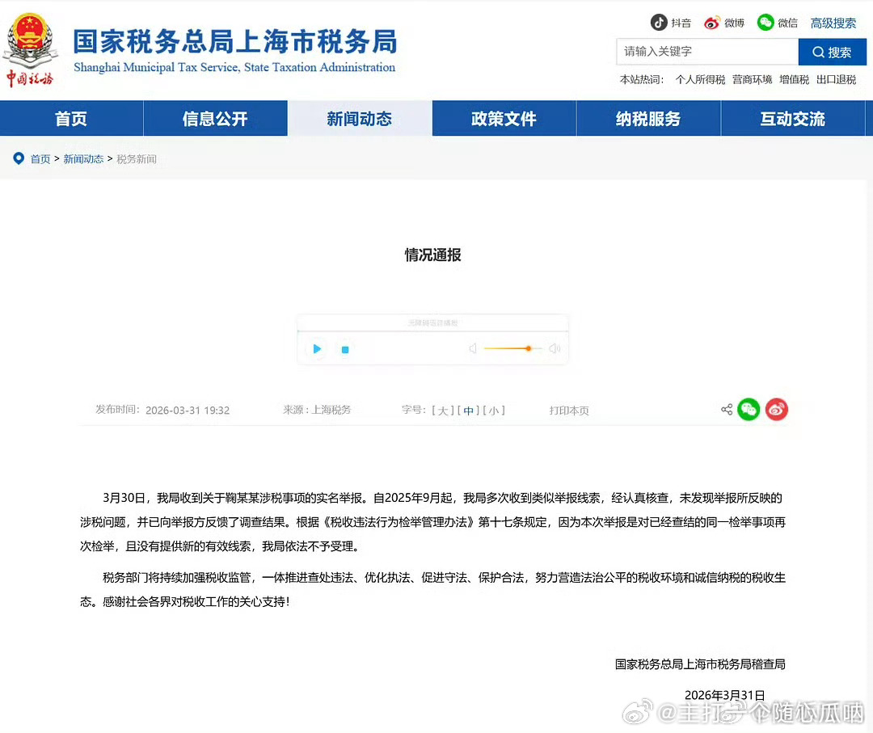Screen dimensions: 873x733
Task: Stop the audio playback
Action: coord(344,348)
